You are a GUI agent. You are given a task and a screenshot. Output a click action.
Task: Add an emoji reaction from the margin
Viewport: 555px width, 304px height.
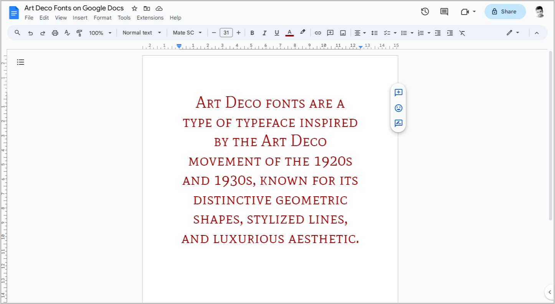point(398,108)
